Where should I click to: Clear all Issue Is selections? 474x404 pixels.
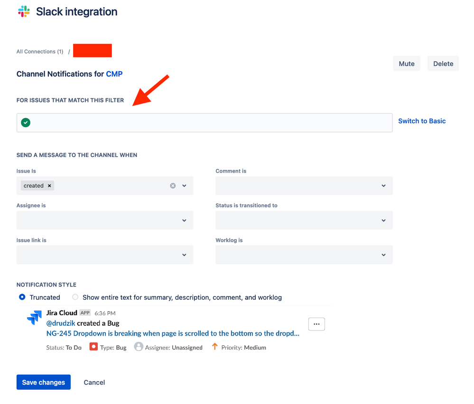click(x=173, y=186)
